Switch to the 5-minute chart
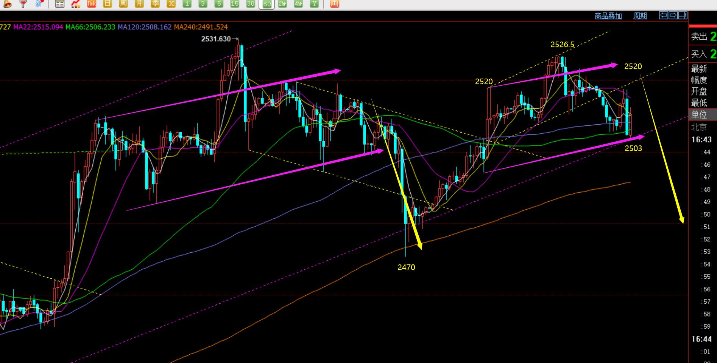 pyautogui.click(x=219, y=4)
